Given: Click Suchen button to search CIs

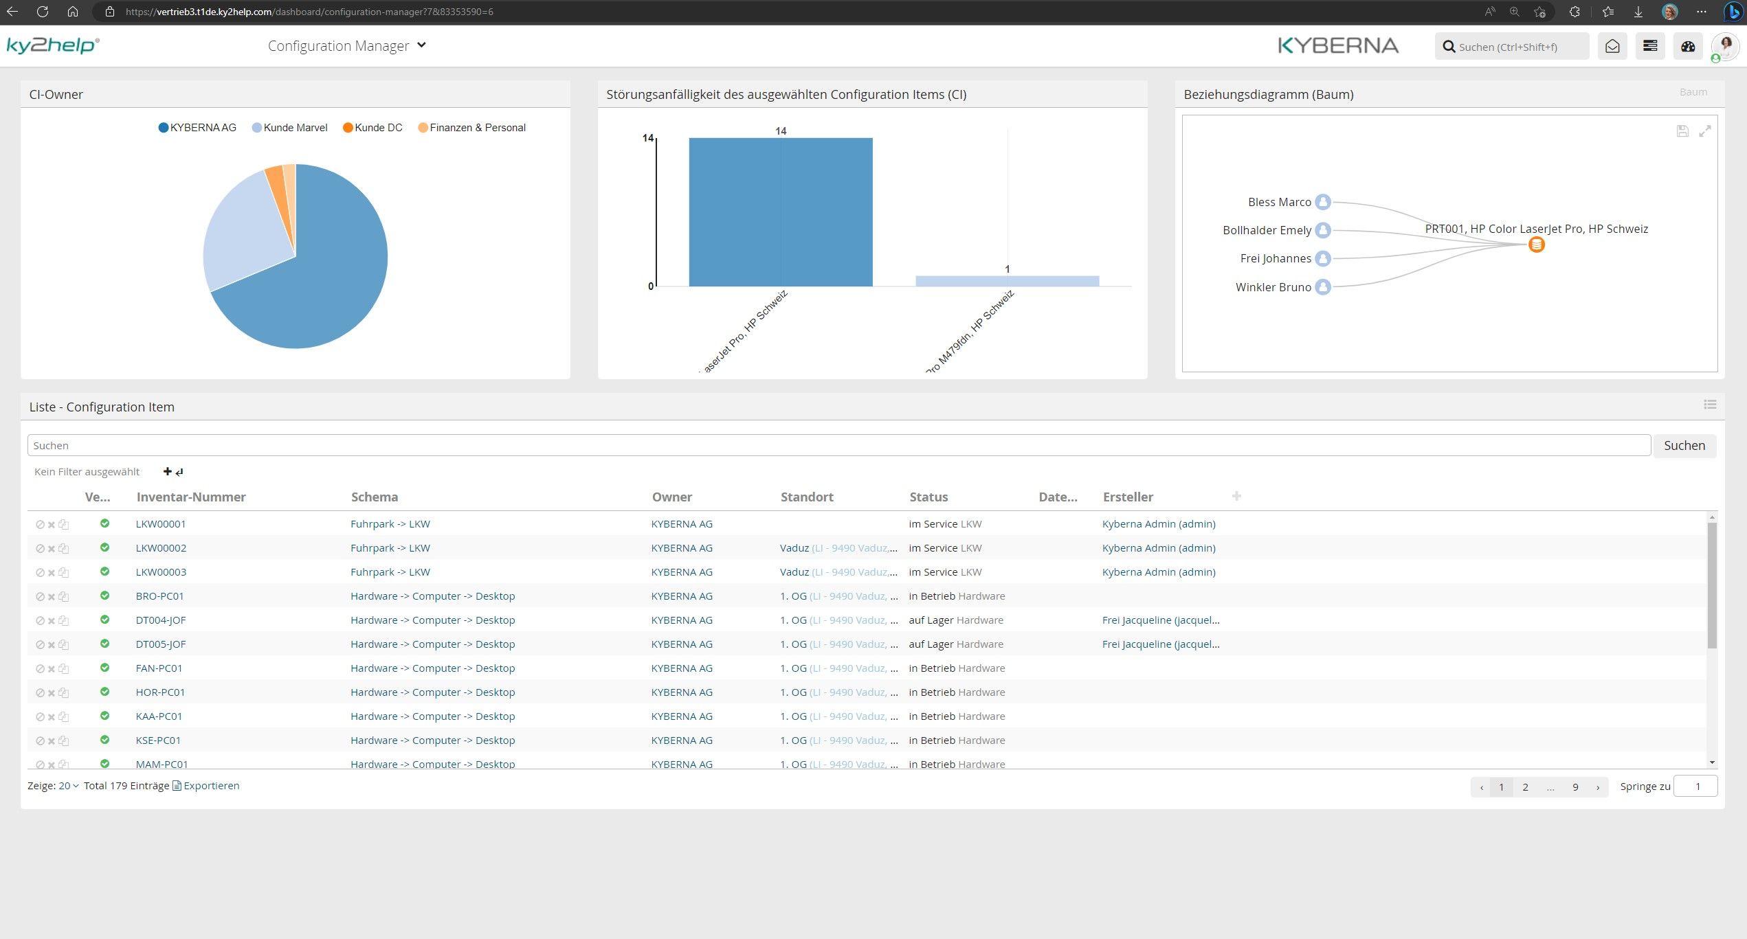Looking at the screenshot, I should [1684, 444].
